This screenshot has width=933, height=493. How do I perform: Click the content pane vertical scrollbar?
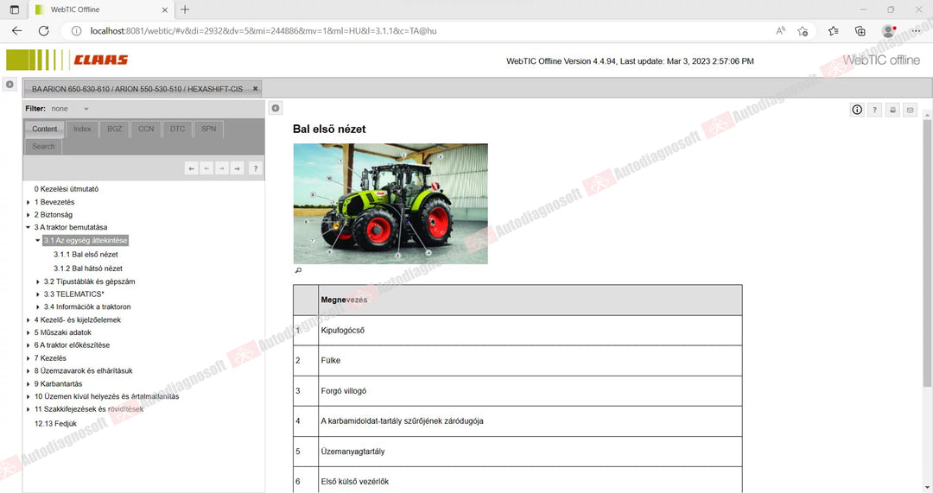[927, 253]
